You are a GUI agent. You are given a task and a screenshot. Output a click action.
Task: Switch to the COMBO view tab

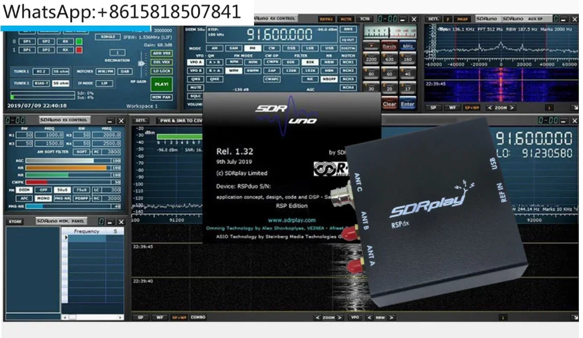(x=198, y=318)
